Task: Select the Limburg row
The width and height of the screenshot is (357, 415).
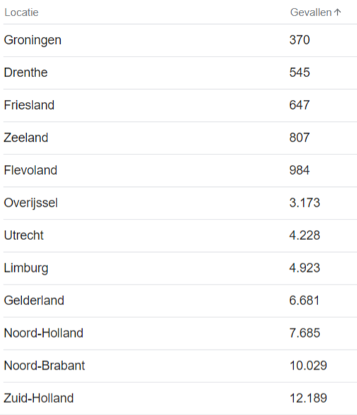Action: click(x=180, y=268)
